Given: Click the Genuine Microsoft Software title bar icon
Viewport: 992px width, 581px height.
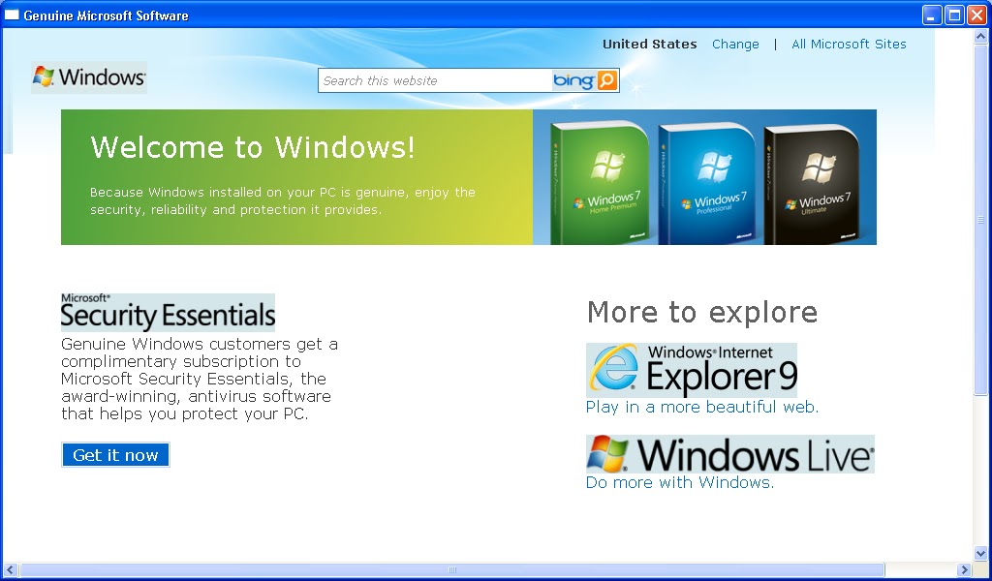Looking at the screenshot, I should click(12, 14).
